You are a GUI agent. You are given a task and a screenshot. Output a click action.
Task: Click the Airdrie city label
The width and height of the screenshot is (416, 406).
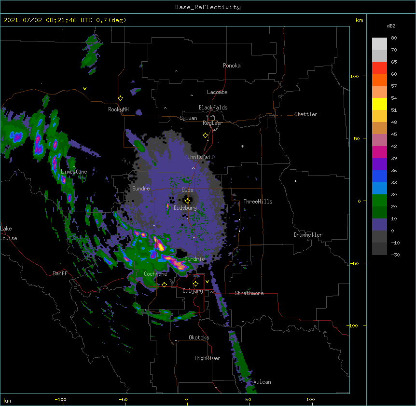click(x=195, y=259)
